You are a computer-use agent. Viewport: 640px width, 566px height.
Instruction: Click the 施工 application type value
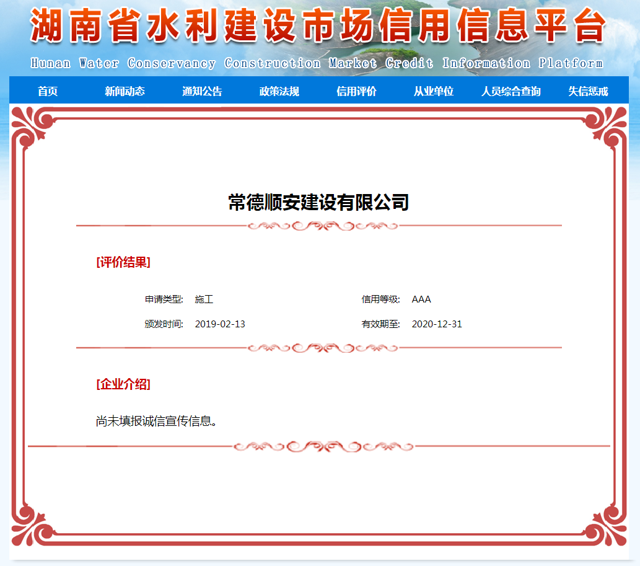(204, 299)
